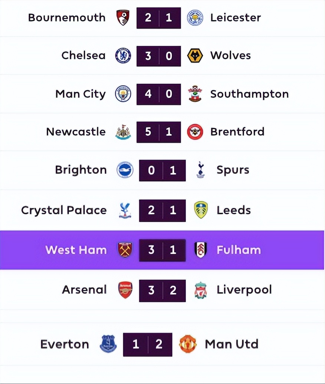
Task: Select the highlighted West Ham team name
Action: [76, 250]
